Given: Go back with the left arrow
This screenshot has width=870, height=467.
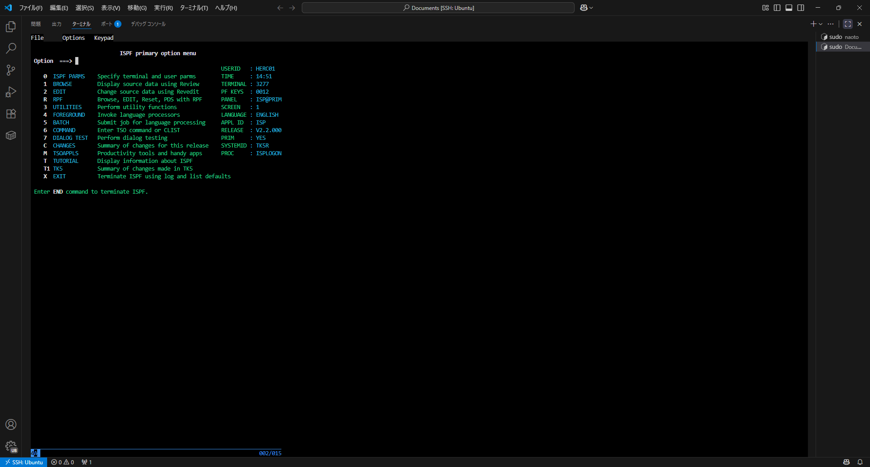Looking at the screenshot, I should point(280,8).
